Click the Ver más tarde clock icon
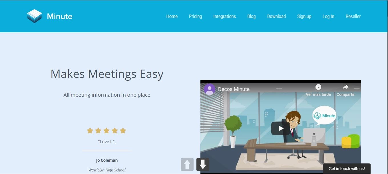Viewport: 388px width, 174px height. [318, 87]
